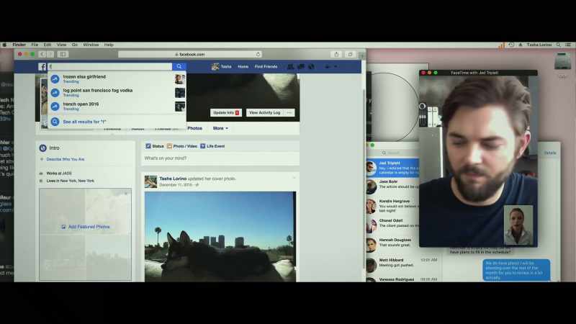Click the facebook.com address bar
Viewport: 576px width, 324px height.
[x=190, y=54]
